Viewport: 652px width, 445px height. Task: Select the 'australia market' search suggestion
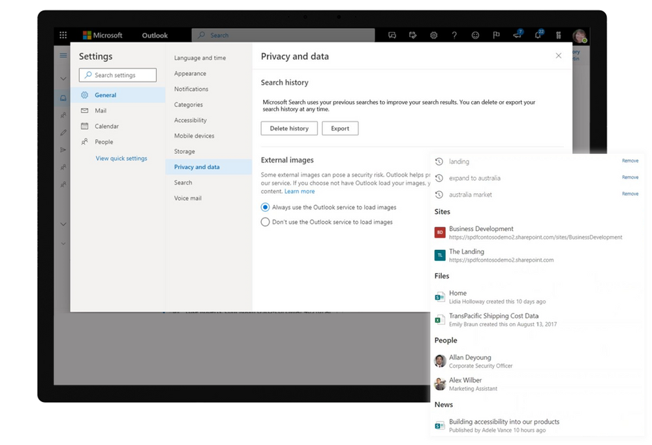[471, 194]
